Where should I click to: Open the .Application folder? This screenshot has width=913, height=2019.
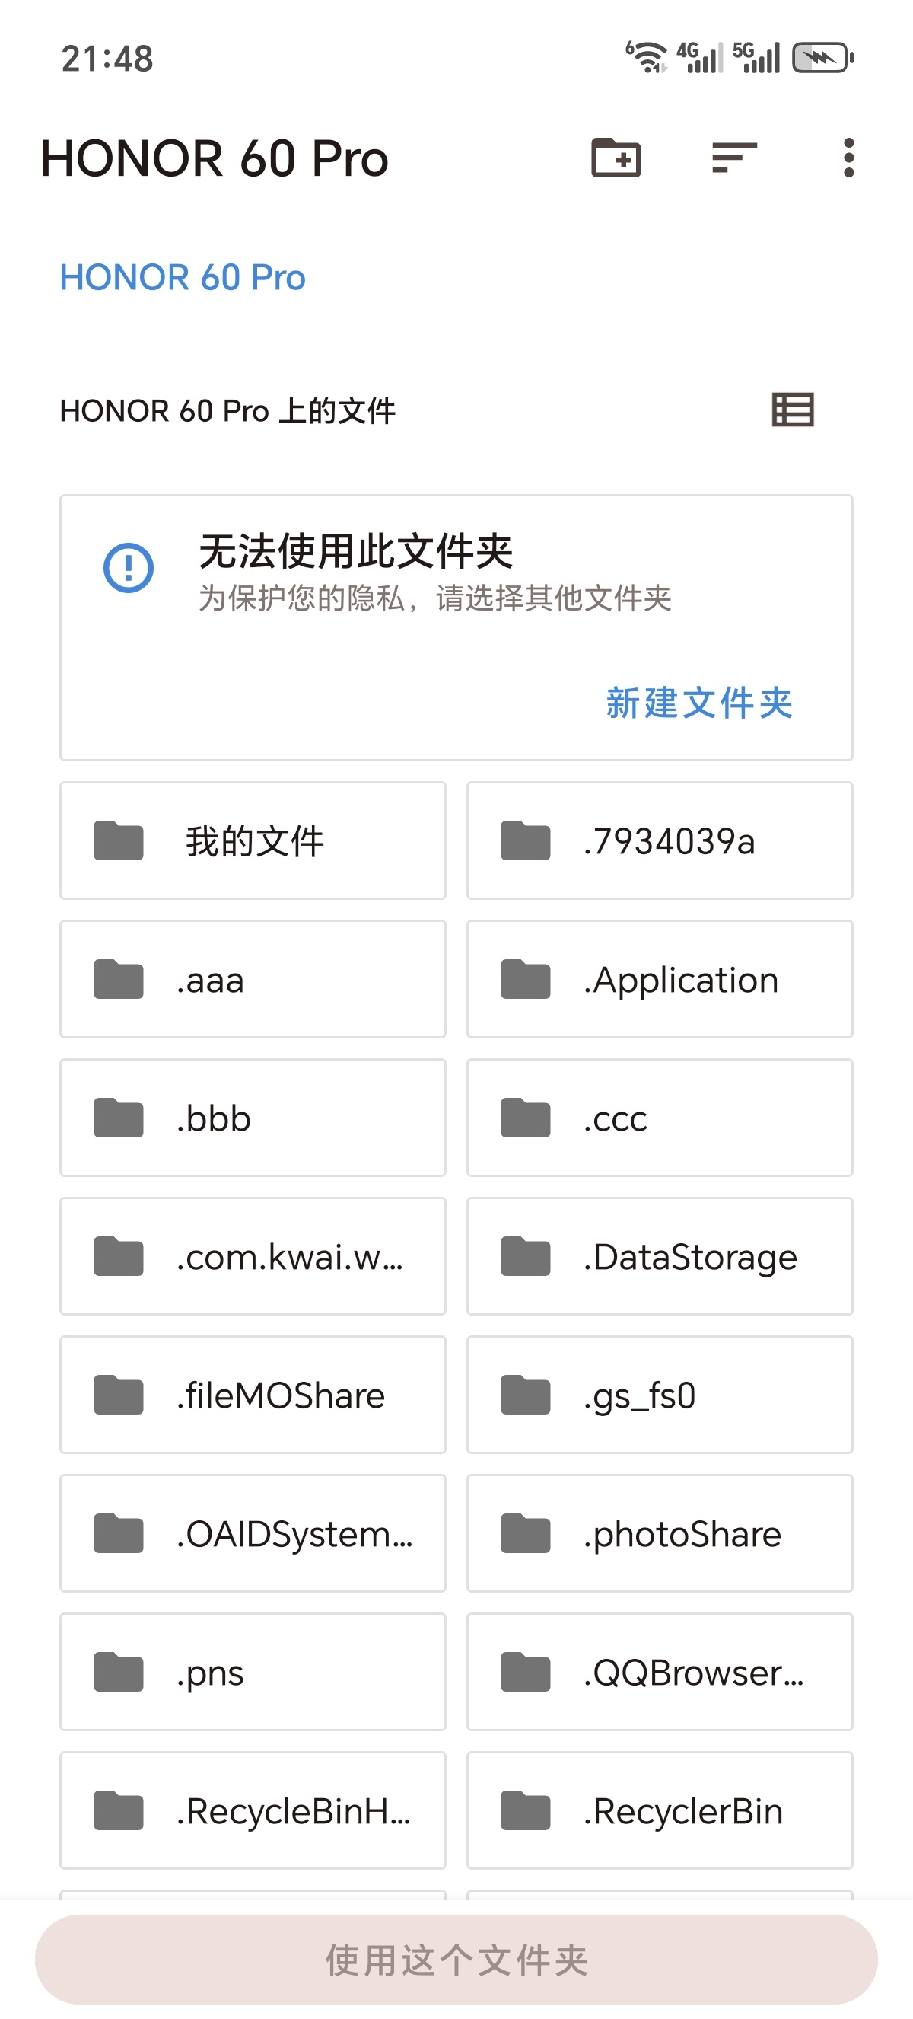coord(660,979)
